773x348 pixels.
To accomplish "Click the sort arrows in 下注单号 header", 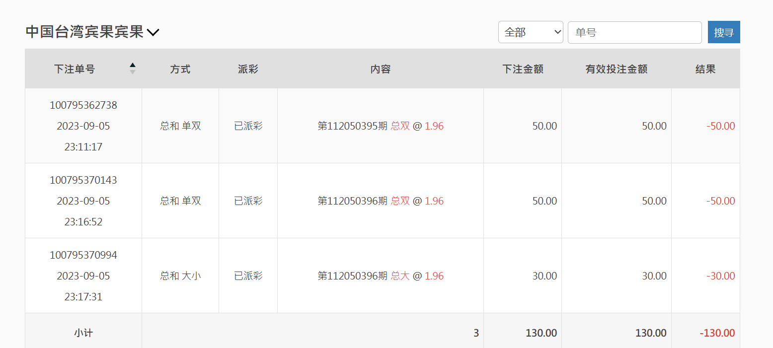I will pyautogui.click(x=132, y=69).
